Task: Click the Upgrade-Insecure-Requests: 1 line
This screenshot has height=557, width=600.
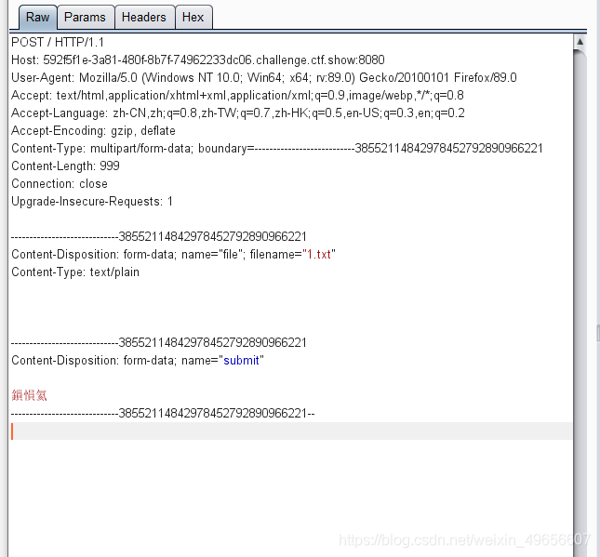Action: point(92,202)
